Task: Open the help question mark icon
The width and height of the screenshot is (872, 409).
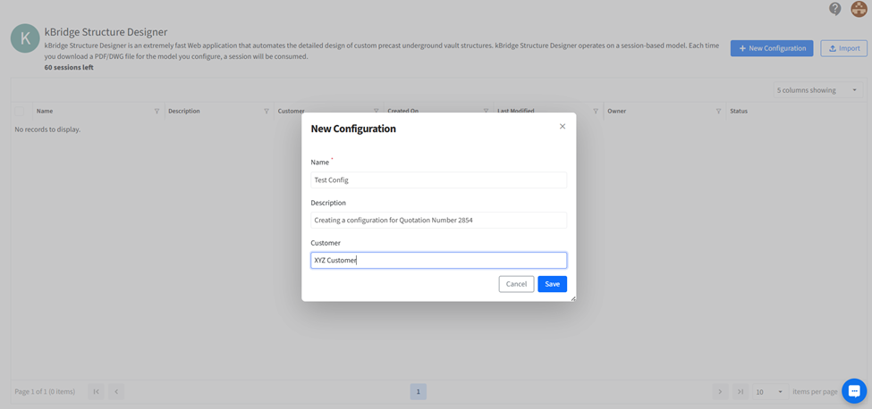Action: (834, 9)
